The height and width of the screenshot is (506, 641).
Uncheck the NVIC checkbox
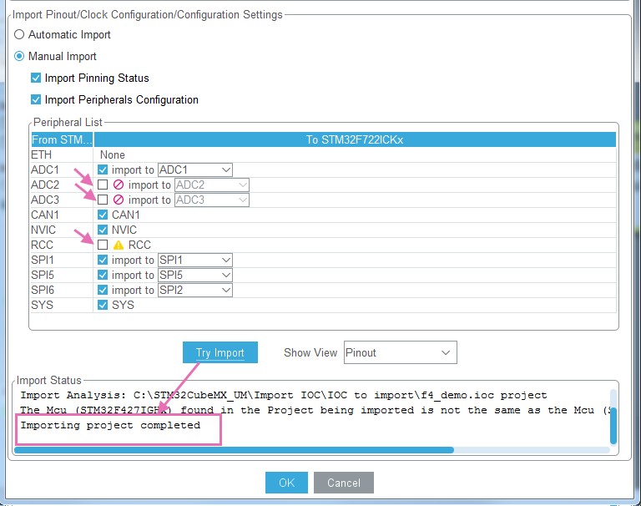pyautogui.click(x=103, y=230)
